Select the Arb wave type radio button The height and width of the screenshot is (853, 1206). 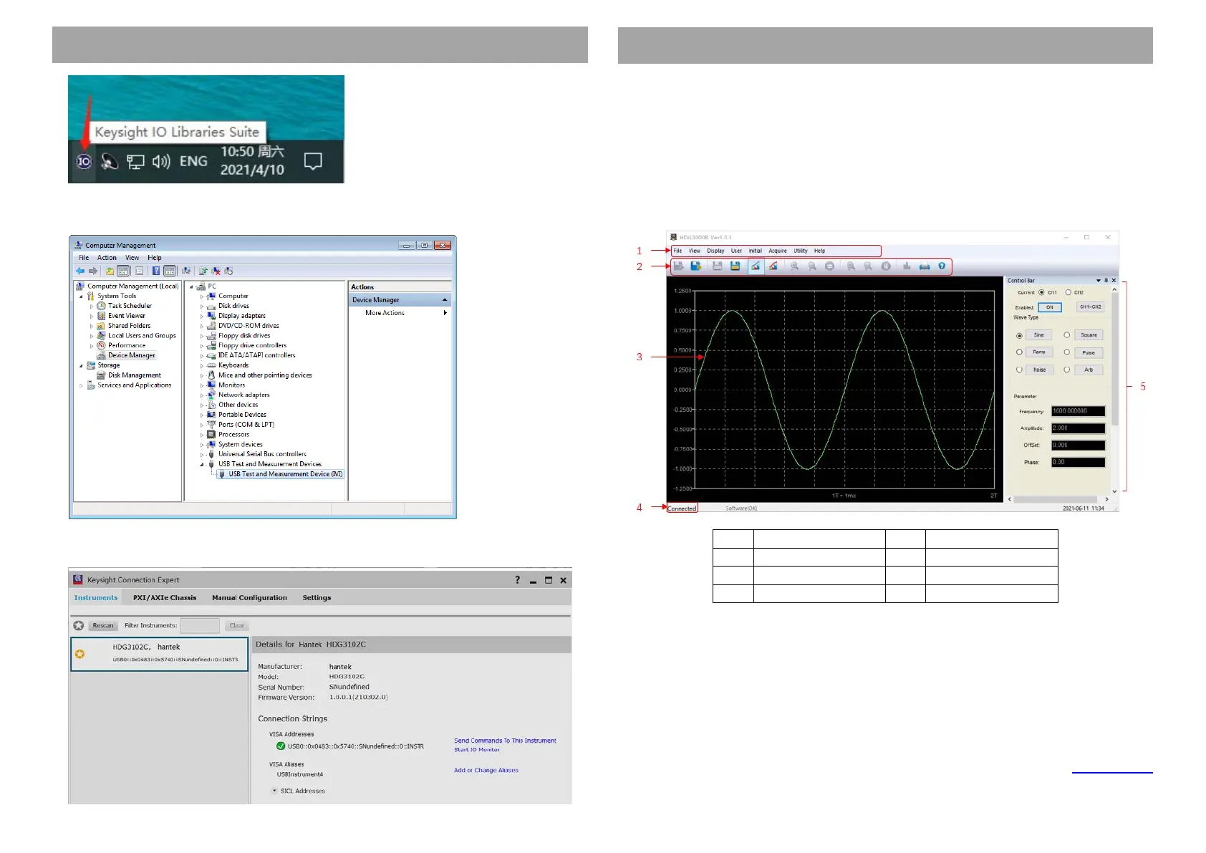(x=1066, y=370)
